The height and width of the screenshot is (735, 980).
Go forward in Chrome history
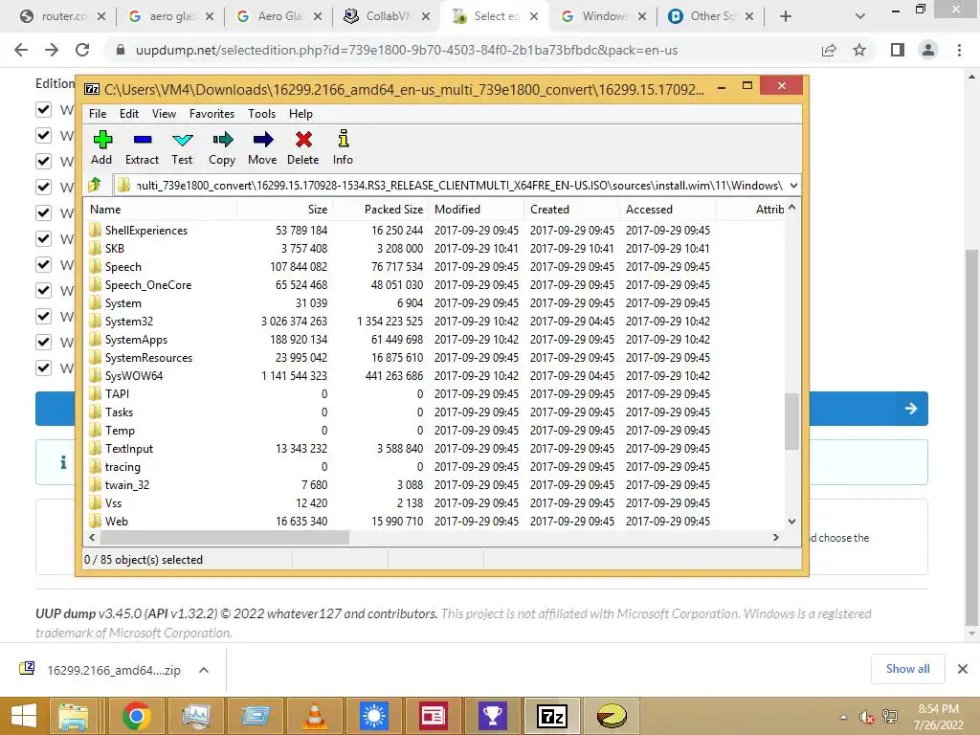coord(52,50)
